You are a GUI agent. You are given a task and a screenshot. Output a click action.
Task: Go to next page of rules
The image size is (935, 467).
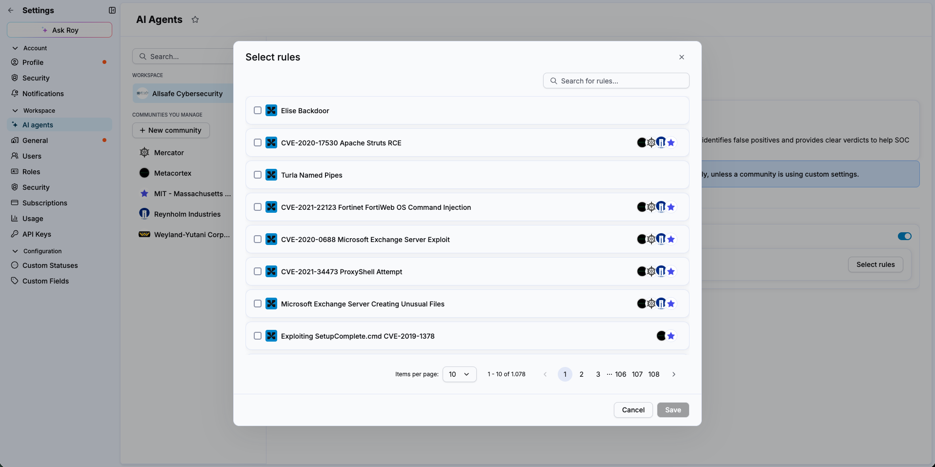click(x=674, y=374)
